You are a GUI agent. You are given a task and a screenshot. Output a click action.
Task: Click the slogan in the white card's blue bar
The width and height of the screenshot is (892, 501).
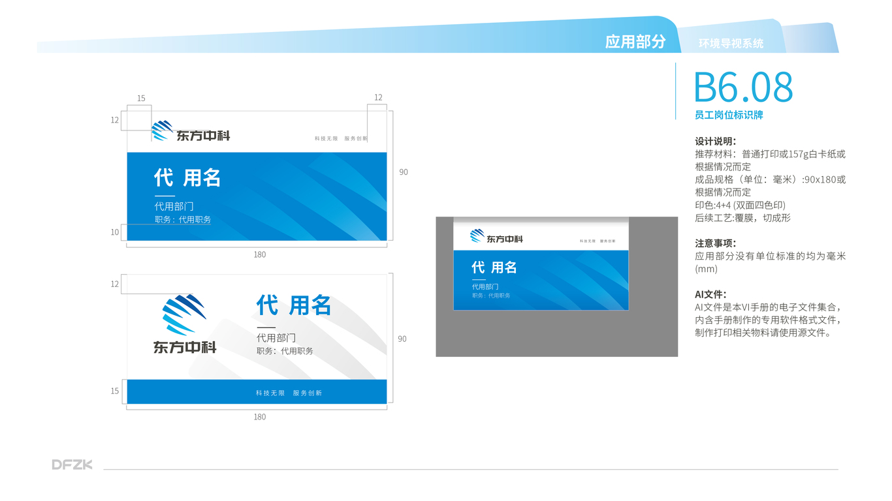tap(289, 393)
